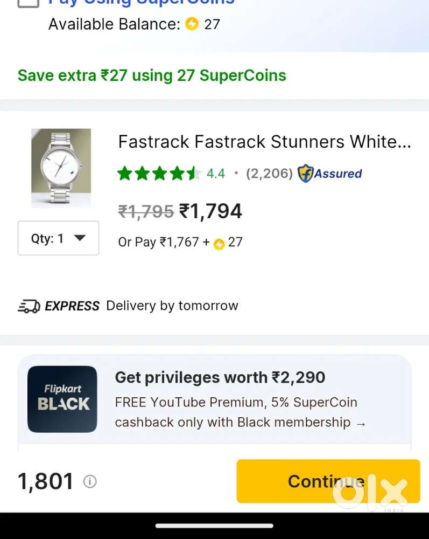
Task: Tap the Flipkart BLACK membership logo
Action: click(62, 399)
